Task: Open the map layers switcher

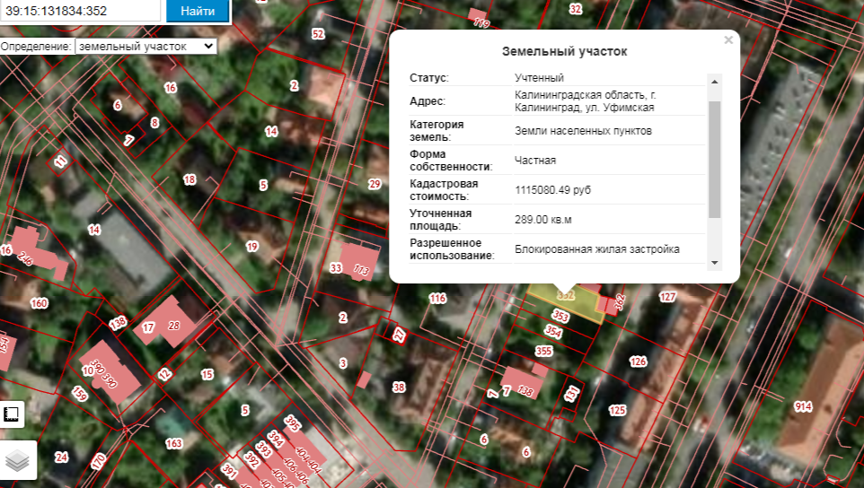Action: 18,460
